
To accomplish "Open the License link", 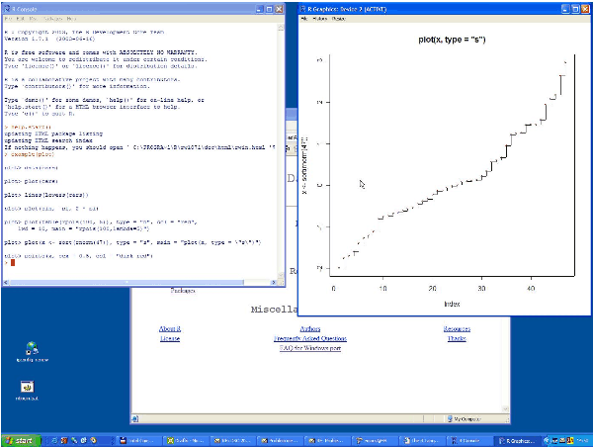I will tap(170, 338).
